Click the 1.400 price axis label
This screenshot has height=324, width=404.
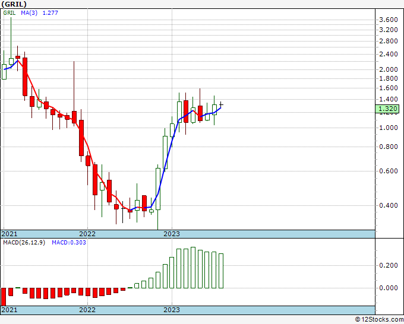(389, 99)
